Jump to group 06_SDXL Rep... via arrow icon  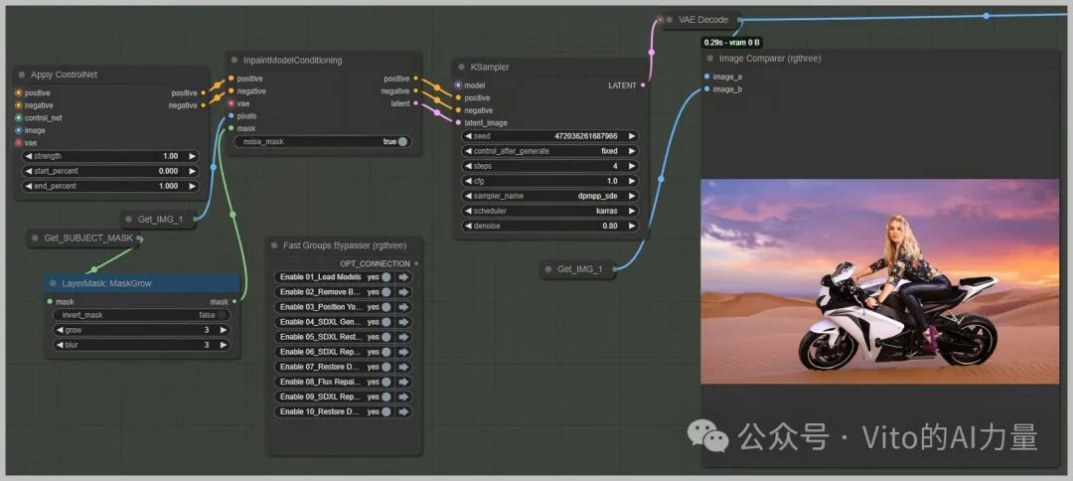pos(403,352)
